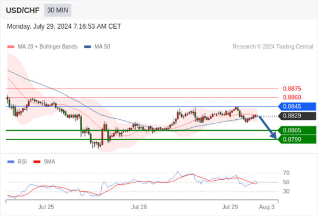Click the Jul 29 date axis label
Viewport: 318px width, 216px height.
point(230,207)
